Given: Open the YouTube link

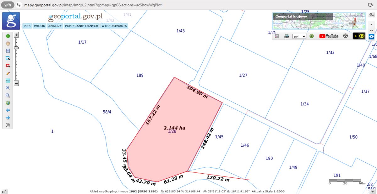Looking at the screenshot, I should pos(329,36).
